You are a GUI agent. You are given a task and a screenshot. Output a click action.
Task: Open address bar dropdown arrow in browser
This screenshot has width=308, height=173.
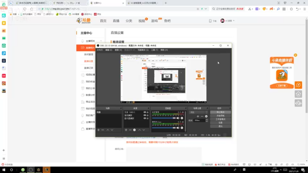tap(206, 9)
